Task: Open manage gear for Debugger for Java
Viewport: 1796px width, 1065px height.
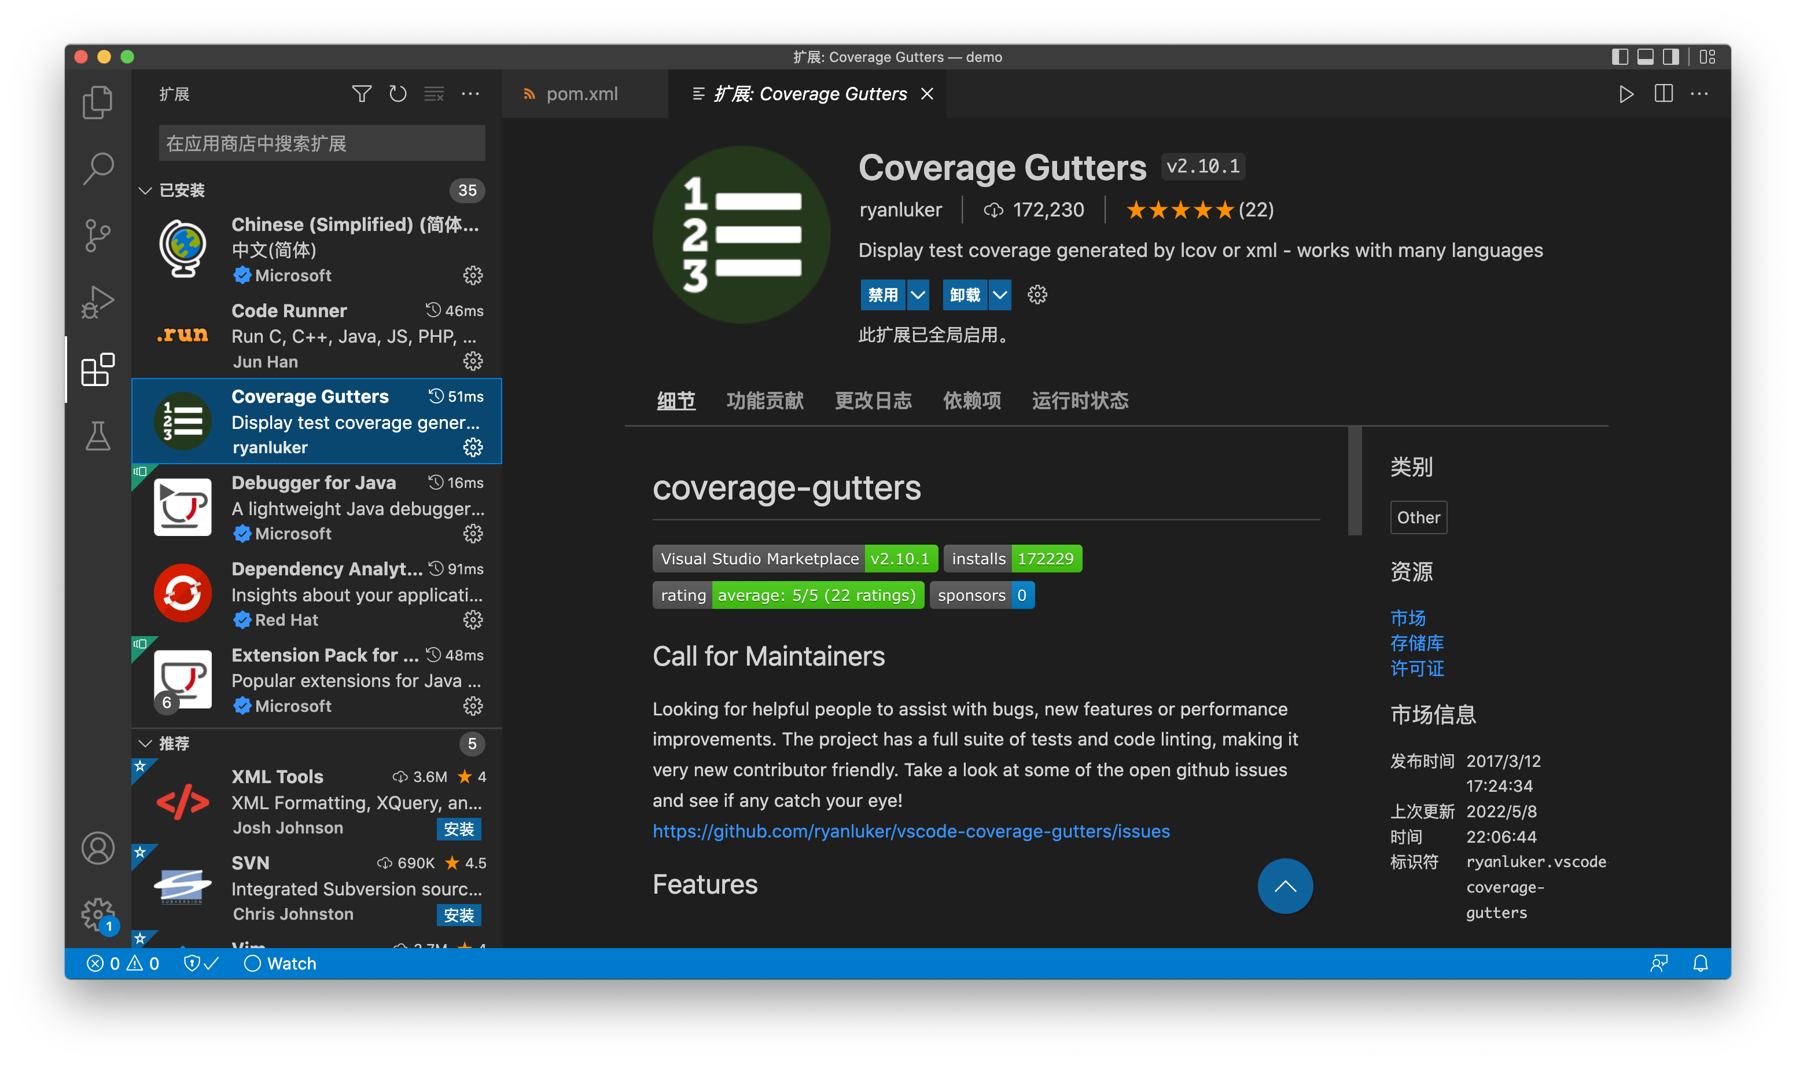Action: (473, 534)
